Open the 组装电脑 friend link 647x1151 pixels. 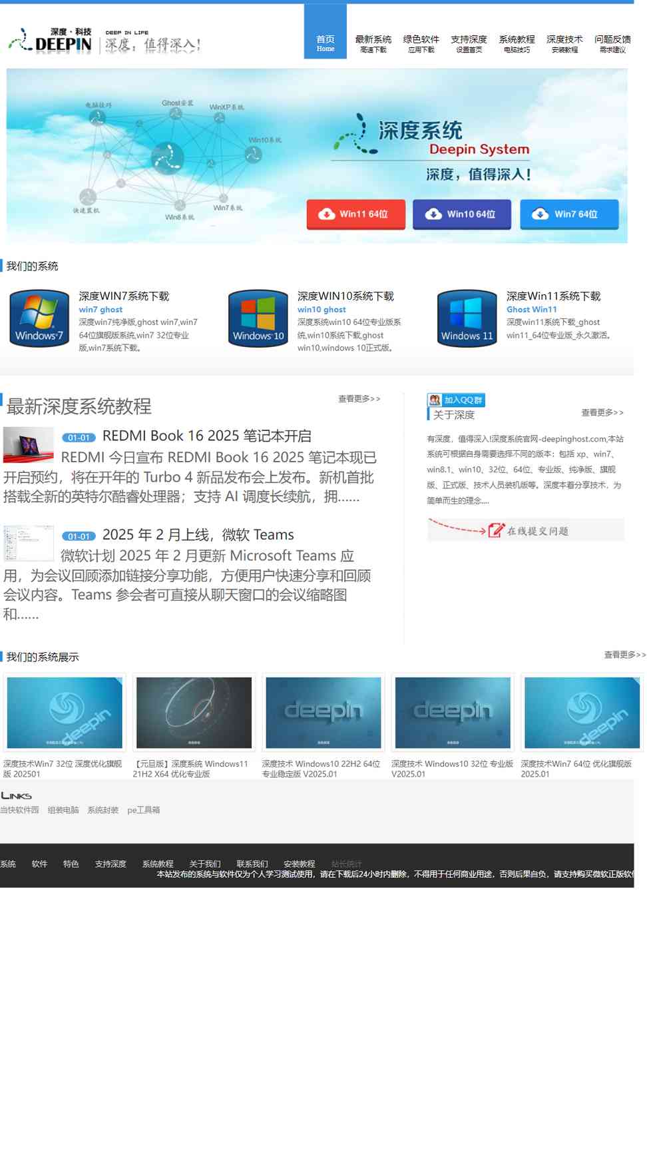click(x=63, y=811)
